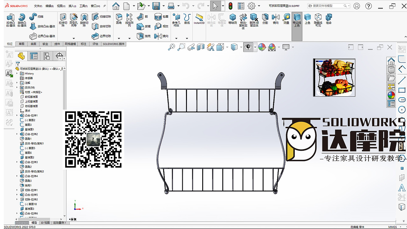Click the Zoom to Fit magnifier icon

point(172,47)
